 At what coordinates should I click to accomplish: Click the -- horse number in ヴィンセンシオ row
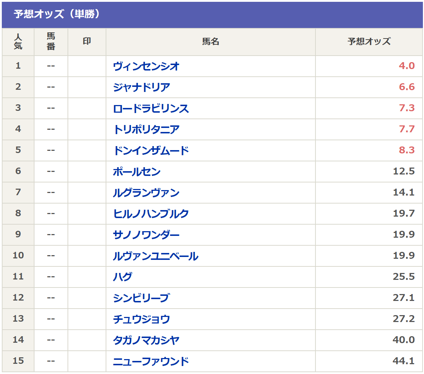coord(51,66)
